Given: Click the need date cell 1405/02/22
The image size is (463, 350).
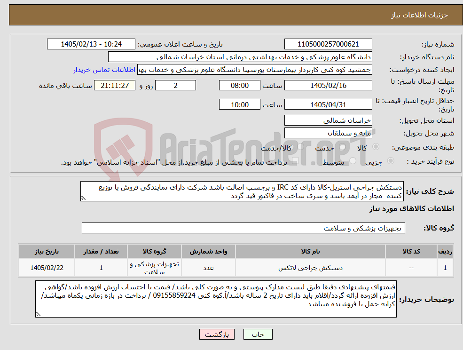Looking at the screenshot, I should pos(47,268).
